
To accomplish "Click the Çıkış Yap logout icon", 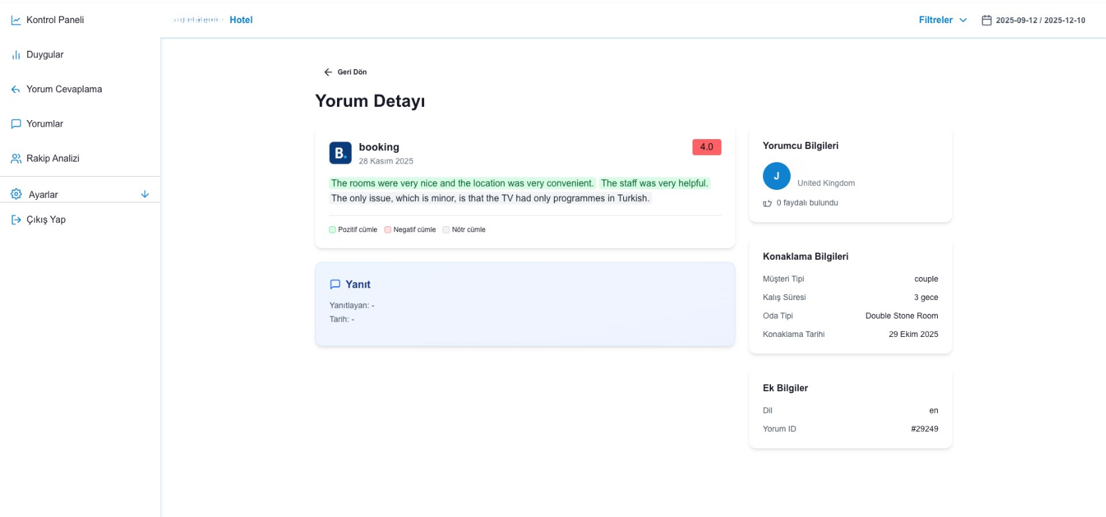I will [16, 220].
